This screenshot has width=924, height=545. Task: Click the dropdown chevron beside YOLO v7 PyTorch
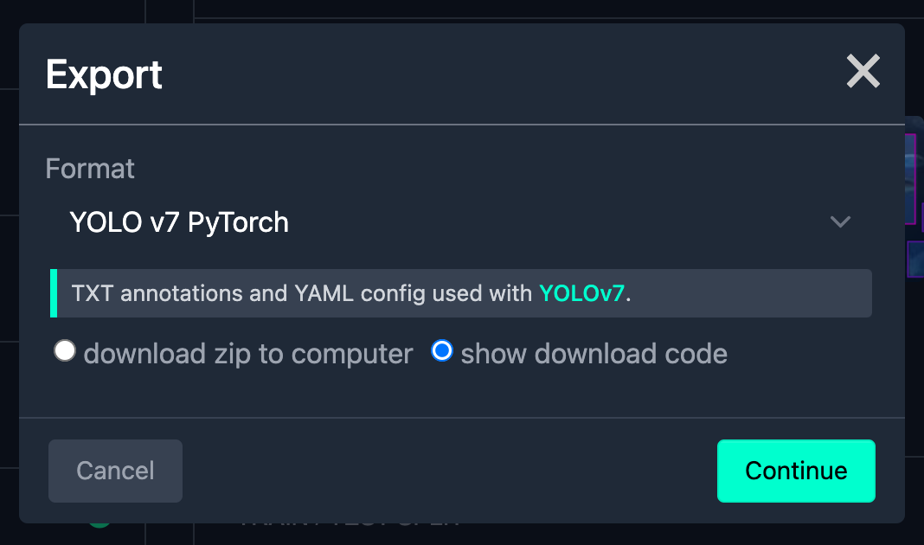point(840,222)
